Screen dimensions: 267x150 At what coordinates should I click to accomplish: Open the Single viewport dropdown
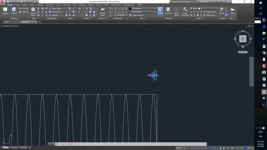tap(137, 15)
